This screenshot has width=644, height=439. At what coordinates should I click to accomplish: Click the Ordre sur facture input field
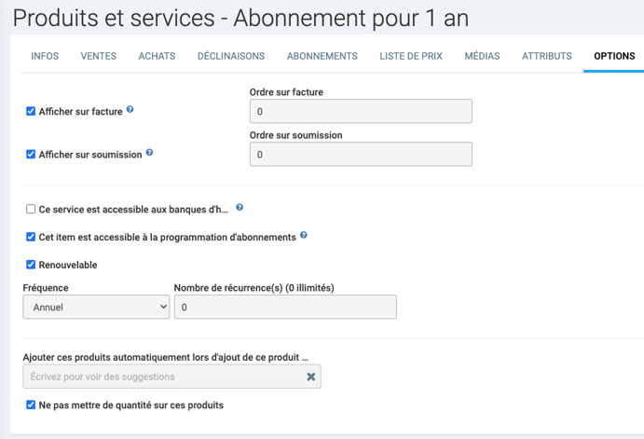[x=361, y=112]
